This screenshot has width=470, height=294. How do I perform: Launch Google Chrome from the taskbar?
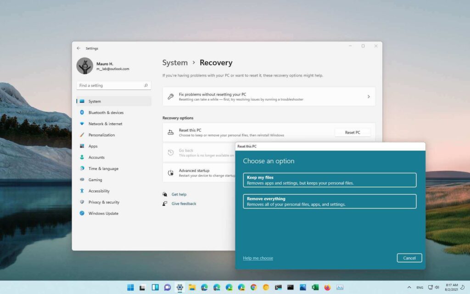pos(253,288)
